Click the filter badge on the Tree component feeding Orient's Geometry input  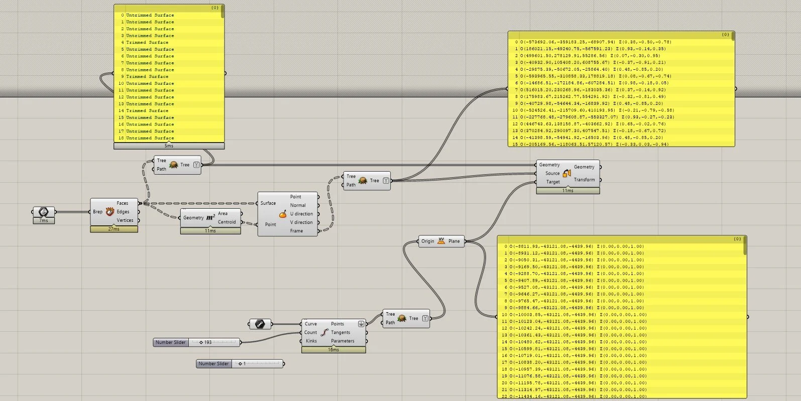point(196,165)
